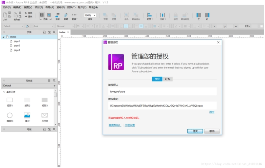Open the Distribute 分布 dropdown

162,16
